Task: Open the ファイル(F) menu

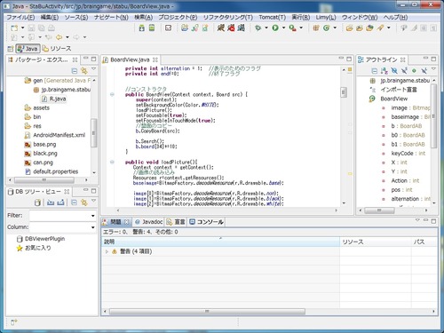Action: 20,18
